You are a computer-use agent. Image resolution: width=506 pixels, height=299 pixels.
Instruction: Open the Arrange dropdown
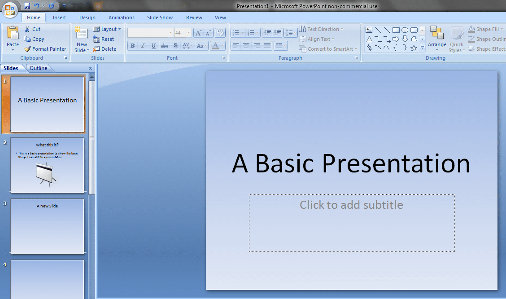(437, 39)
